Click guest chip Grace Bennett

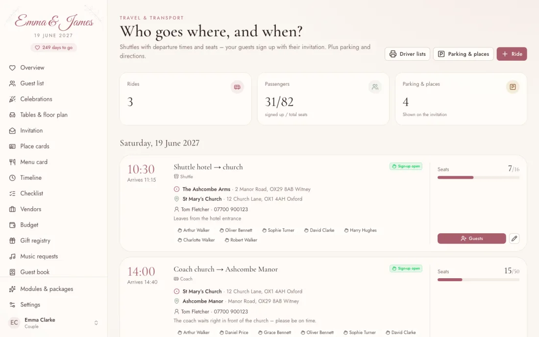coord(275,333)
